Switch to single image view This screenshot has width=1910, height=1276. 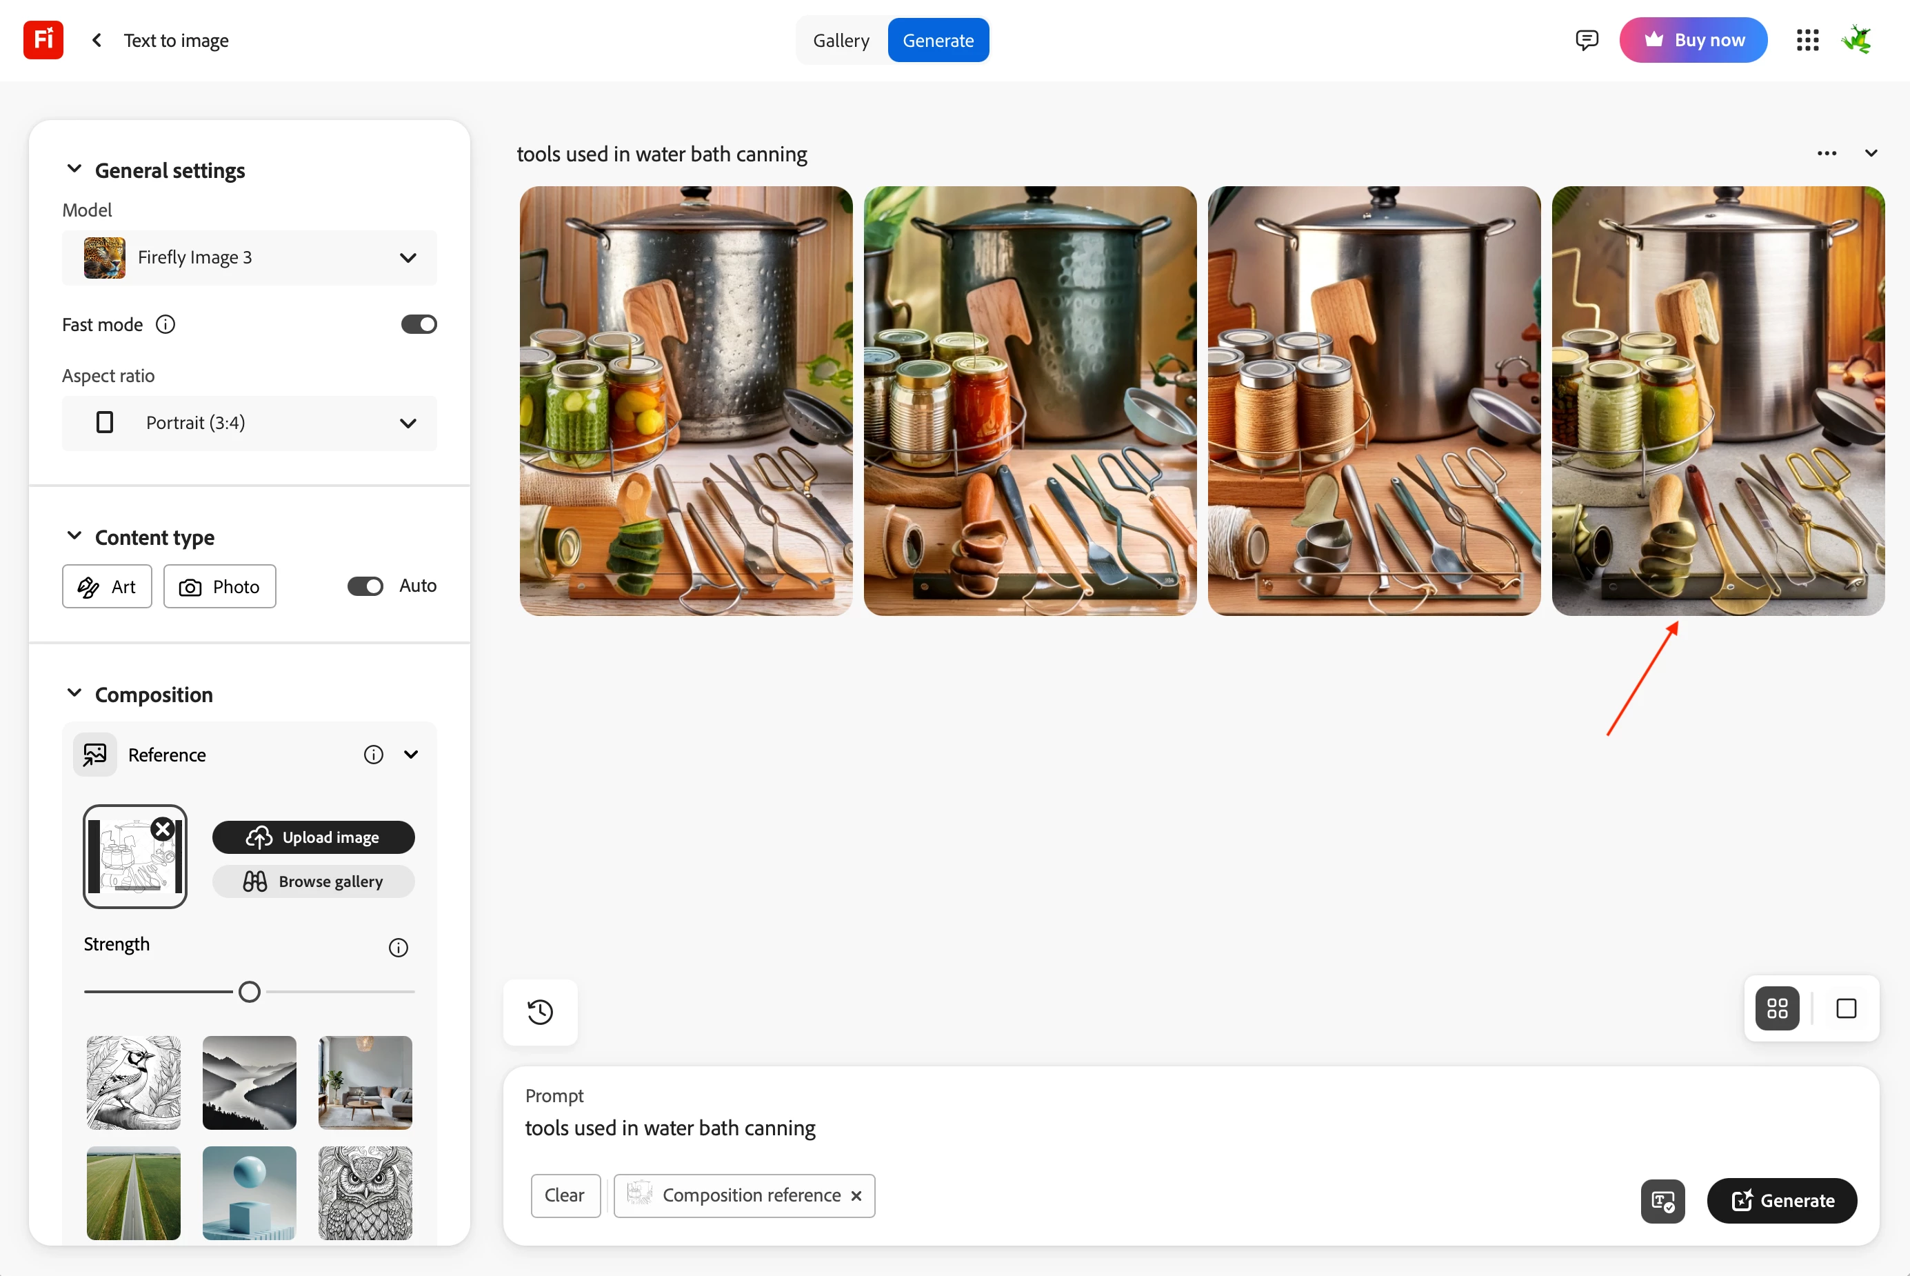tap(1846, 1008)
